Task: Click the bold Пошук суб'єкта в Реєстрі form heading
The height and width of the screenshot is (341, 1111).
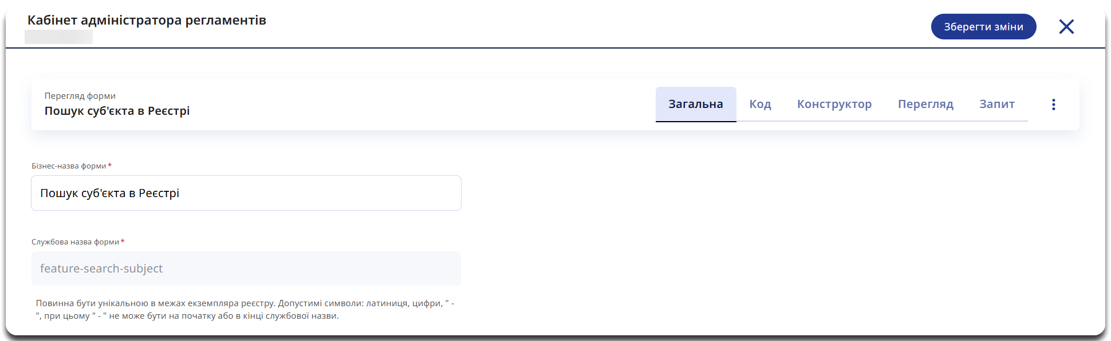Action: coord(117,111)
